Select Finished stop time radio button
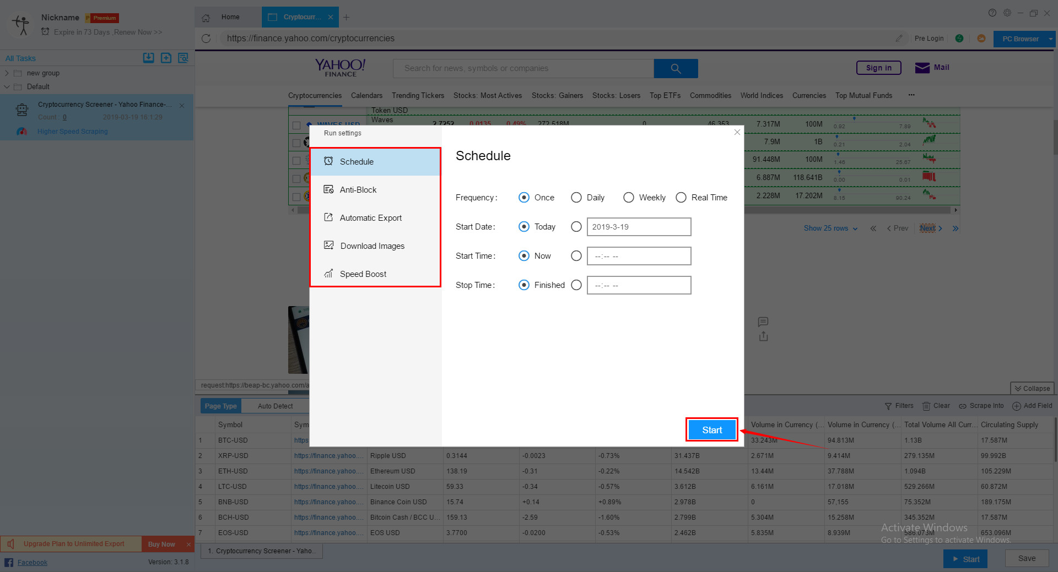 click(524, 285)
